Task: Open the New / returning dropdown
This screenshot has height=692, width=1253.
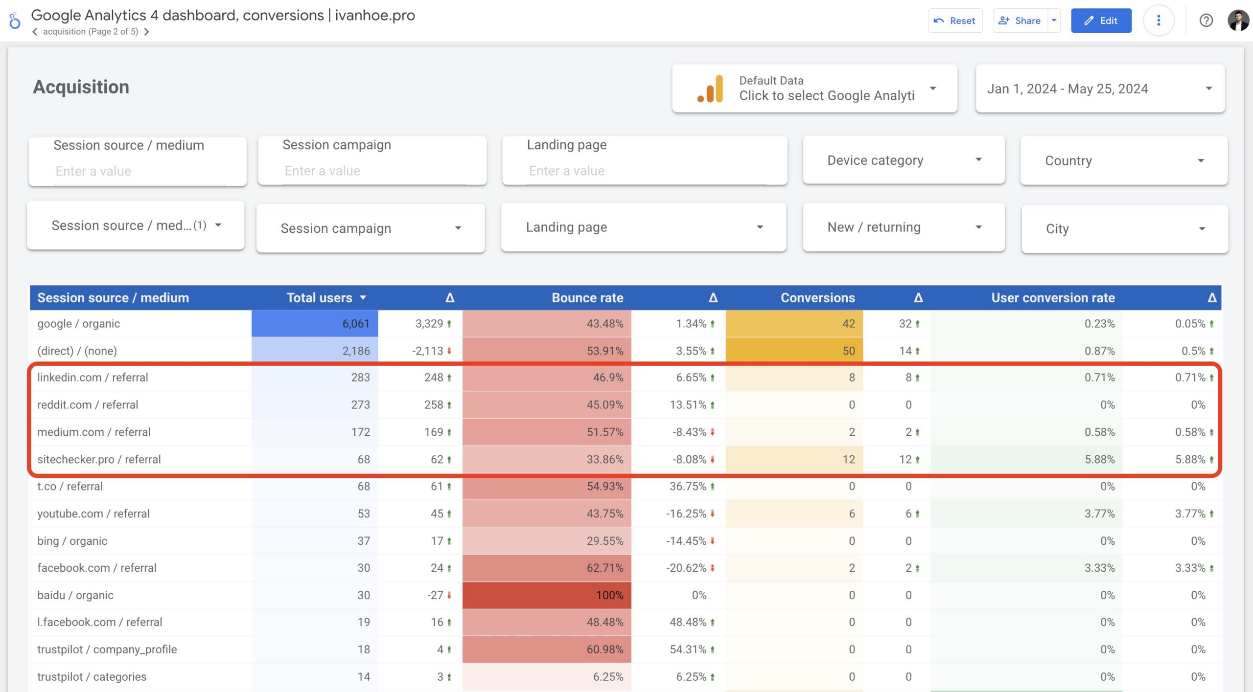Action: coord(904,227)
